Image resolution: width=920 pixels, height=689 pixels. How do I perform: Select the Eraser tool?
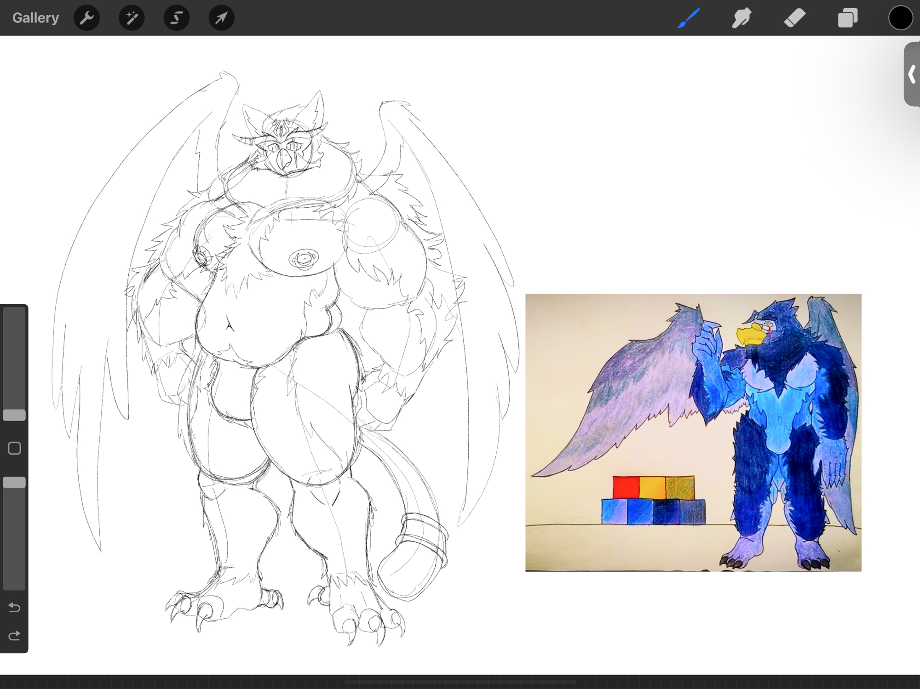pos(794,18)
